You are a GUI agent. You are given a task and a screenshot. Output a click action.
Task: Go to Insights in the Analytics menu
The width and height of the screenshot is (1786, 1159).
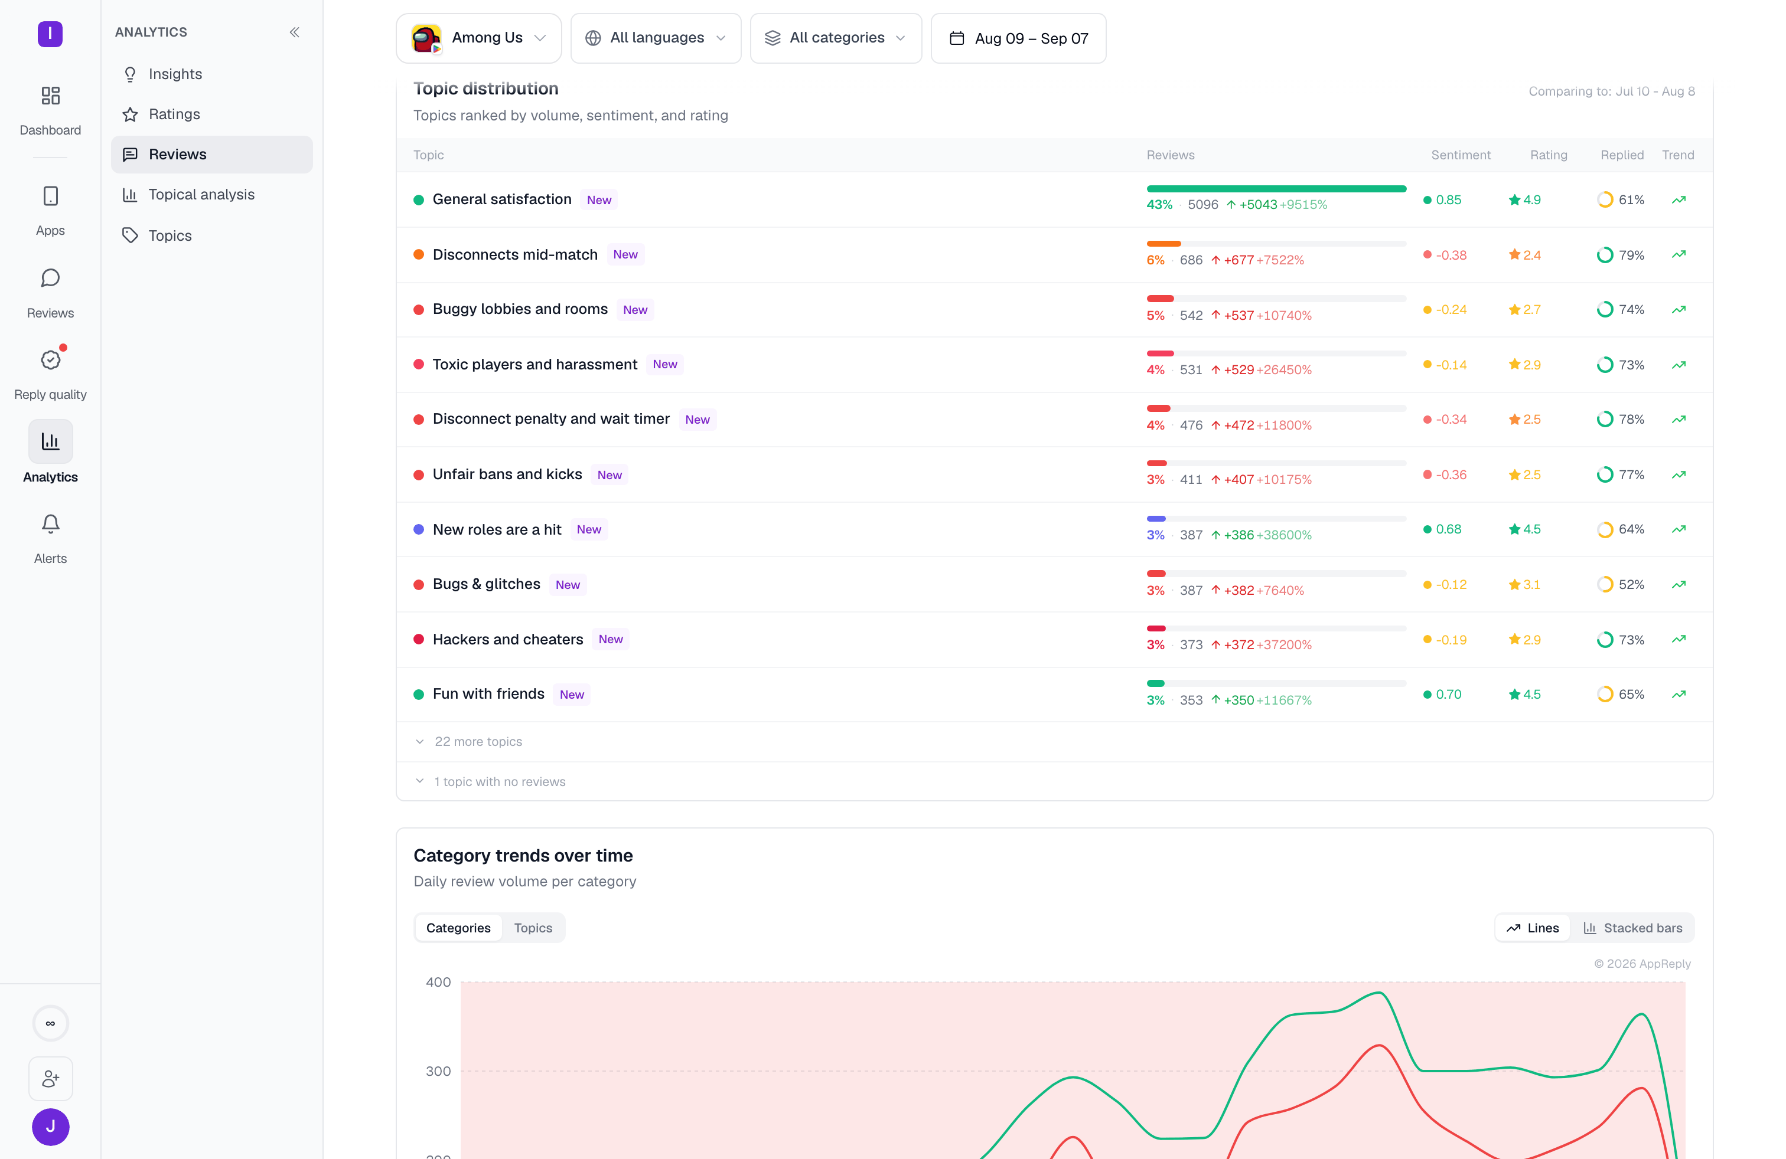[211, 74]
